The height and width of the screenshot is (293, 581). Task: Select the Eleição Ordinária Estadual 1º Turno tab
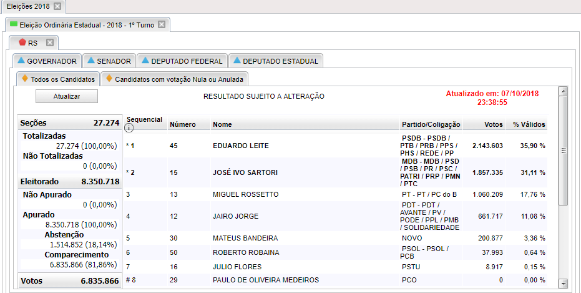(88, 25)
